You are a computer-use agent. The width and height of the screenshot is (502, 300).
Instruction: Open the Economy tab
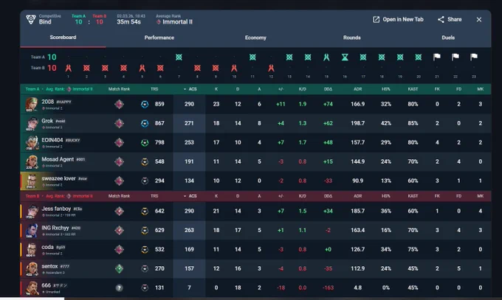255,38
